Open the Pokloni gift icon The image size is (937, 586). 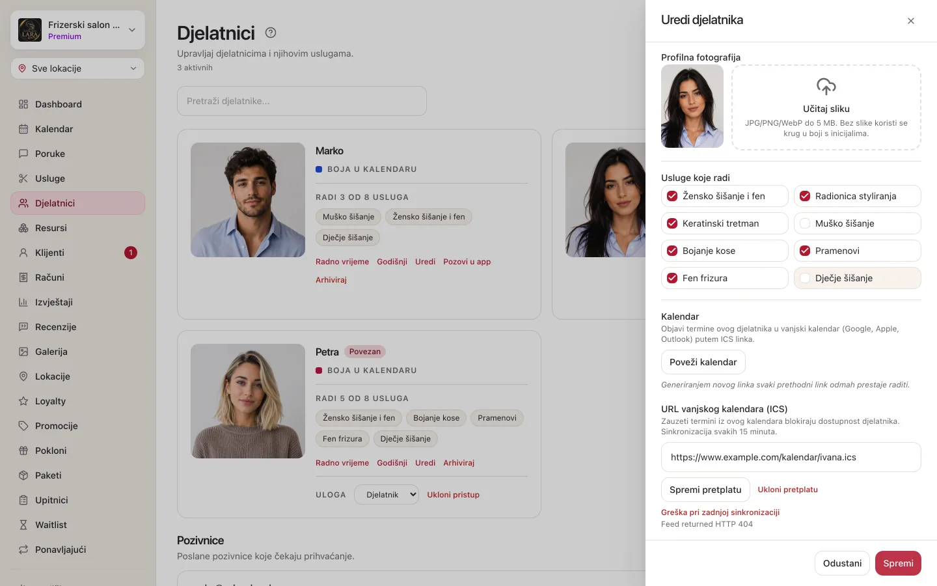[23, 451]
